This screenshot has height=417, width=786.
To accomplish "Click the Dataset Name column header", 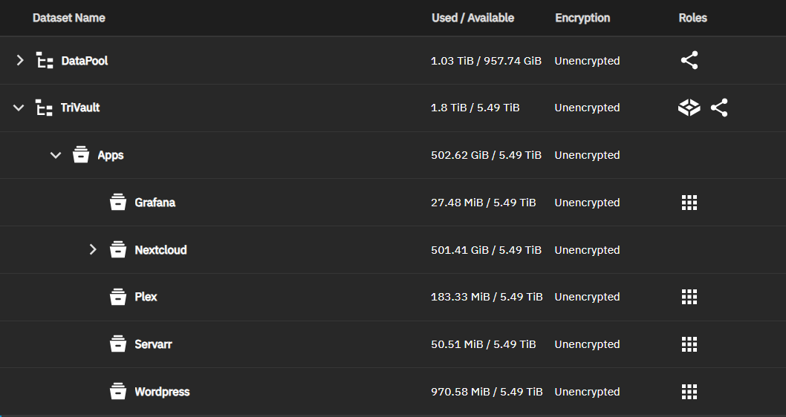I will point(68,18).
